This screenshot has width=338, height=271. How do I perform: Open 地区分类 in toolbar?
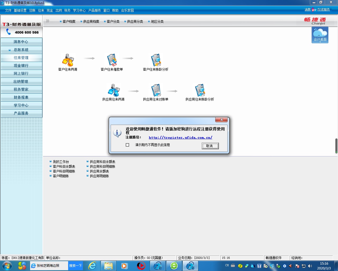157,21
